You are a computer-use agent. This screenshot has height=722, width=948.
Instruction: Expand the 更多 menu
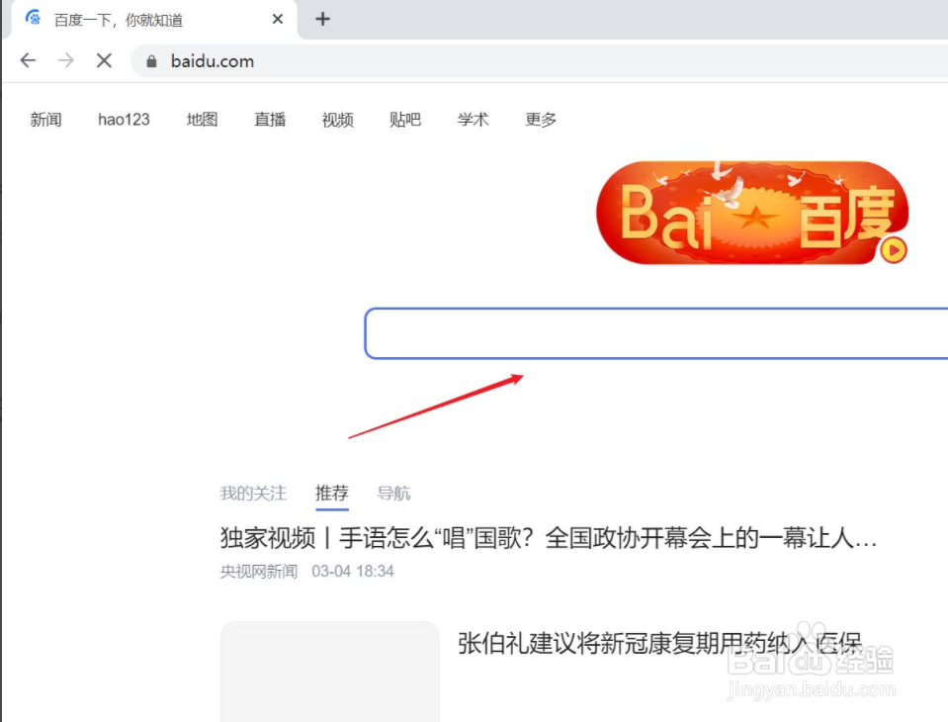click(541, 120)
